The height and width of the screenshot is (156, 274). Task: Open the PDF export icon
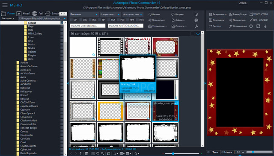[196, 26]
